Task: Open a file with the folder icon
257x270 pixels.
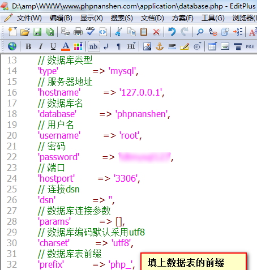Action: (x=25, y=32)
